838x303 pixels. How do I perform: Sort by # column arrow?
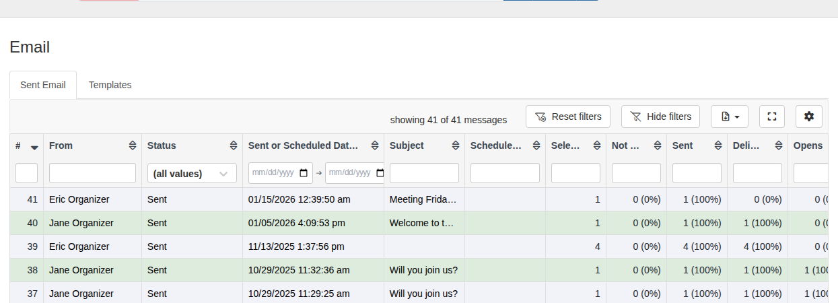point(34,147)
